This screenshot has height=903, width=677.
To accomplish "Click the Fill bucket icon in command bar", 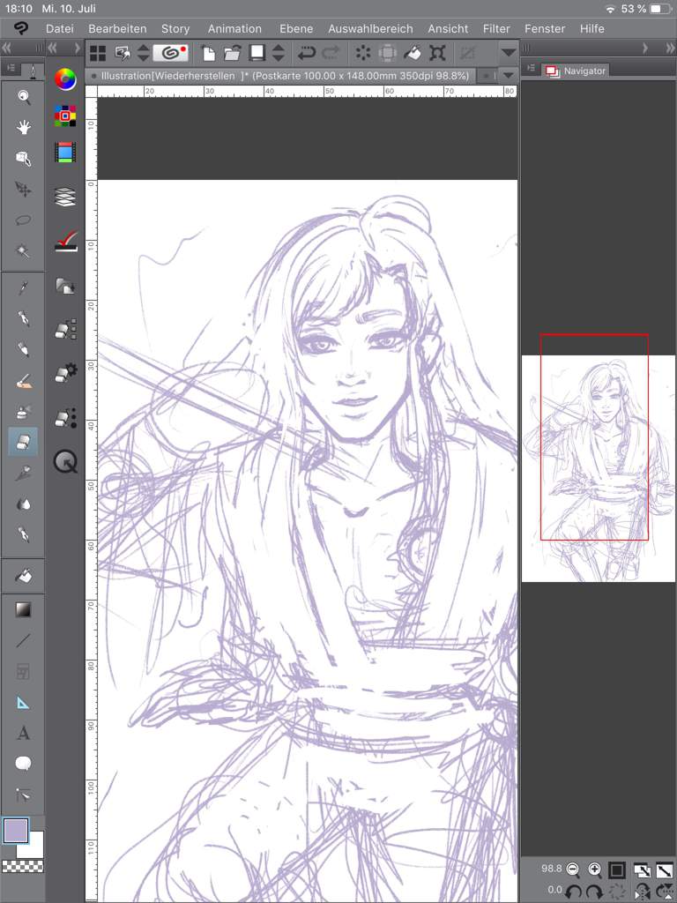I will [x=413, y=54].
